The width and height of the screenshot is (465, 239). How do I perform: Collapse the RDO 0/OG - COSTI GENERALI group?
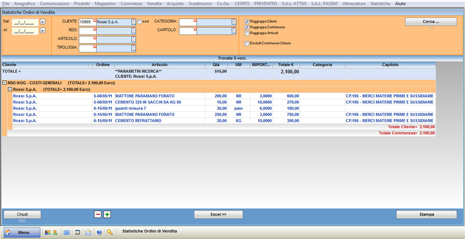click(x=4, y=83)
